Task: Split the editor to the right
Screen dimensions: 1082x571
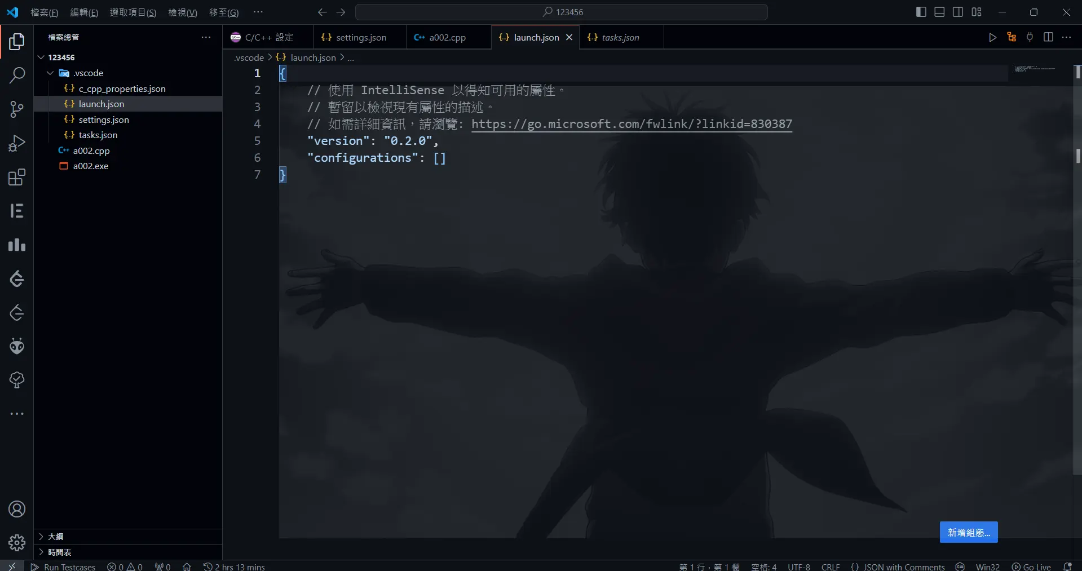Action: pos(1048,37)
